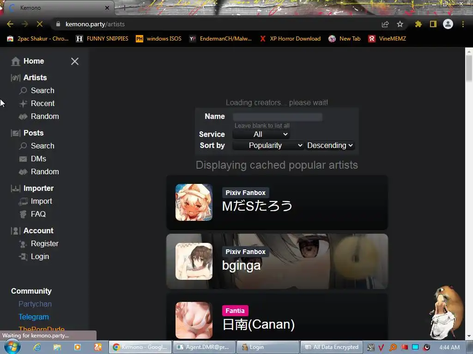473x354 pixels.
Task: Click the house icon beside Home
Action: pos(15,61)
